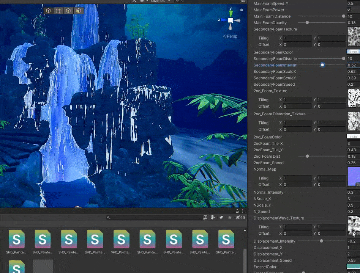360x273 pixels.
Task: Open the Project panel three-dot options menu
Action: [x=243, y=211]
